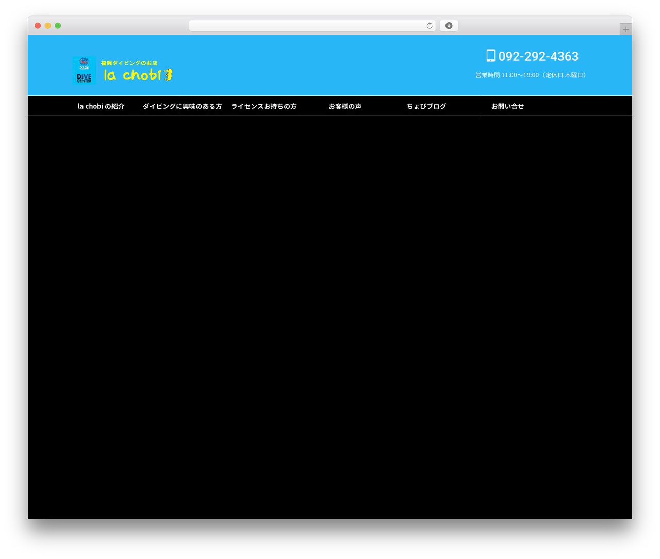Focus the browser address bar

click(x=312, y=26)
